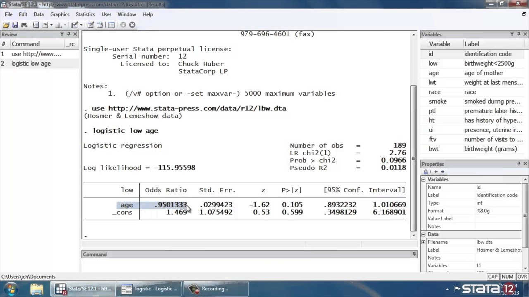Screen dimensions: 529x297
Task: Open the Edit menu
Action: (x=23, y=14)
